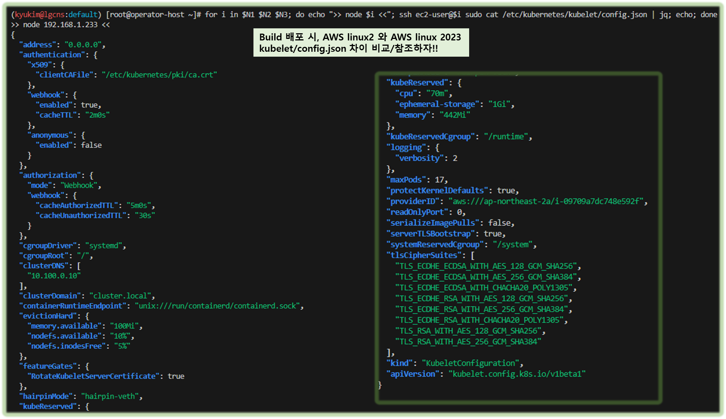
Task: Click the kubeReserved cpu "70m" value
Action: point(437,93)
